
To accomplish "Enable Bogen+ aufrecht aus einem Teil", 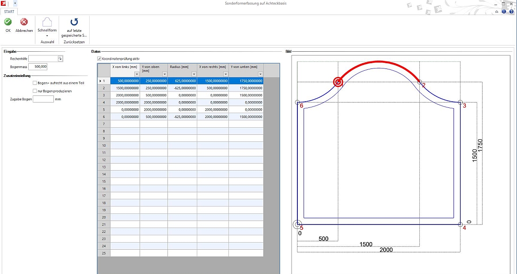I will [34, 83].
